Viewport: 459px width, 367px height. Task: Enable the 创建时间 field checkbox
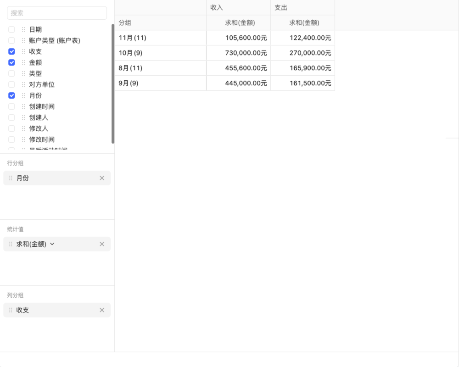[x=11, y=106]
